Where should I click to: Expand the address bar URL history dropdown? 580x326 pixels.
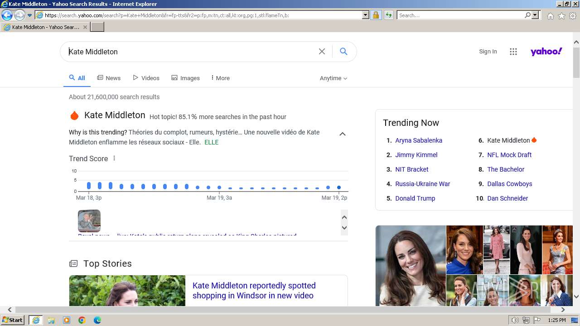(366, 15)
